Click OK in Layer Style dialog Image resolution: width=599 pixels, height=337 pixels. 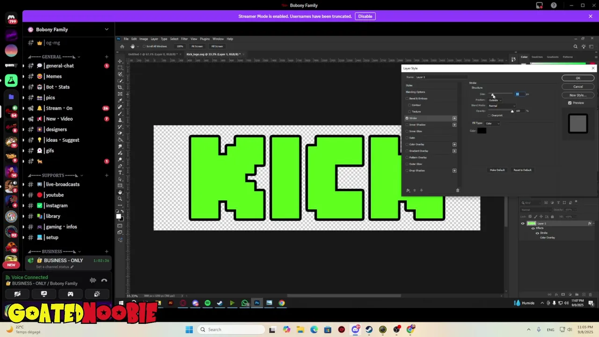[x=578, y=78]
